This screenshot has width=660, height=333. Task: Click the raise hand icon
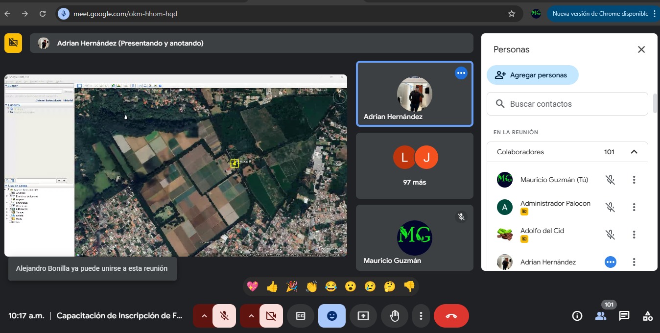pos(394,316)
